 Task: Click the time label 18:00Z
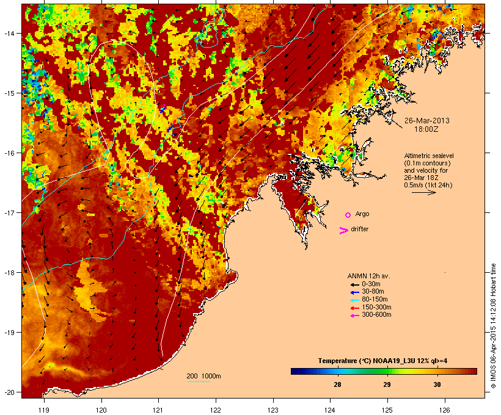(x=426, y=129)
